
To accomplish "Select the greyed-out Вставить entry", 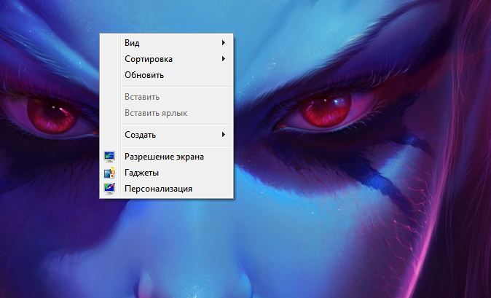I will click(166, 97).
